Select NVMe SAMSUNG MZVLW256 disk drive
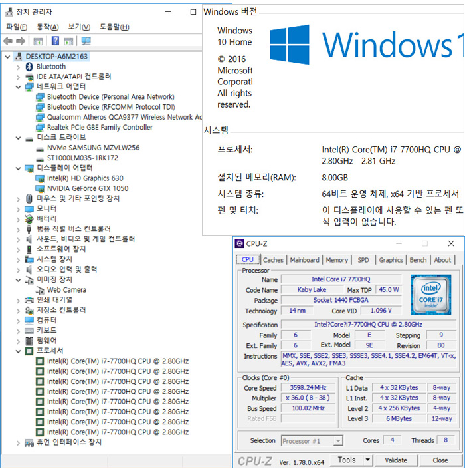465x471 pixels. (x=93, y=148)
